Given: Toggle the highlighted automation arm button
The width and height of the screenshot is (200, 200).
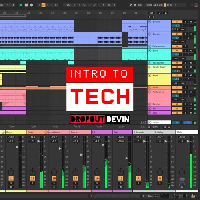Looking at the screenshot, I should [x=43, y=5].
